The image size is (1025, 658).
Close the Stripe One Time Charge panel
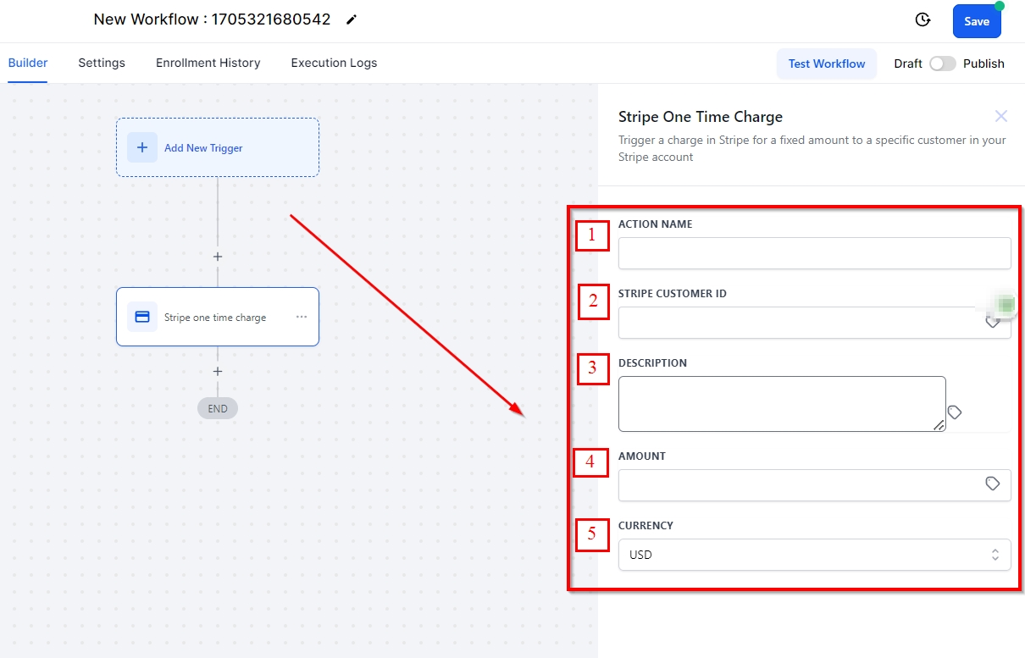tap(1000, 116)
